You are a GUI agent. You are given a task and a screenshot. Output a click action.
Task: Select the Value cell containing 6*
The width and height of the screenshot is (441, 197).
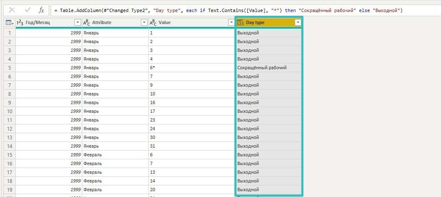click(x=192, y=68)
